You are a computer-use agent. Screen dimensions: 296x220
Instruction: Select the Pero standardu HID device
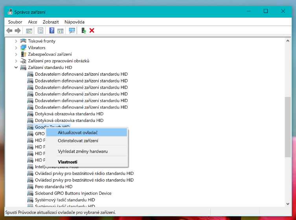(53, 187)
